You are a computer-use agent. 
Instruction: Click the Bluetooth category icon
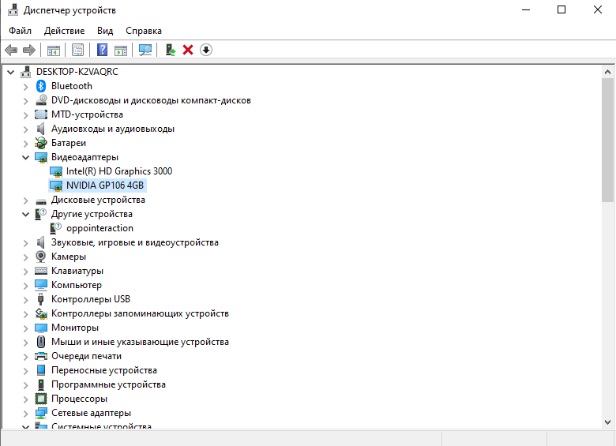pyautogui.click(x=41, y=86)
